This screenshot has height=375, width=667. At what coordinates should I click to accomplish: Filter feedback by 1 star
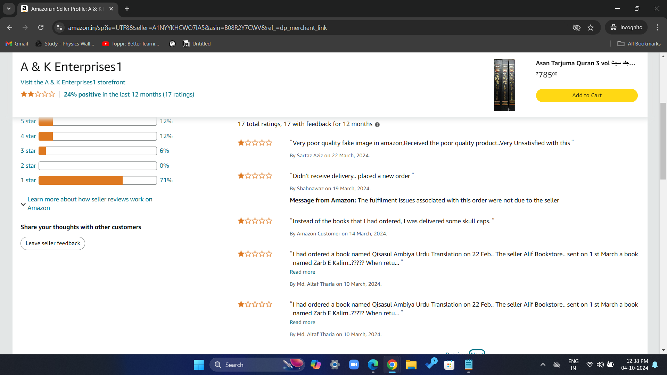coord(28,180)
